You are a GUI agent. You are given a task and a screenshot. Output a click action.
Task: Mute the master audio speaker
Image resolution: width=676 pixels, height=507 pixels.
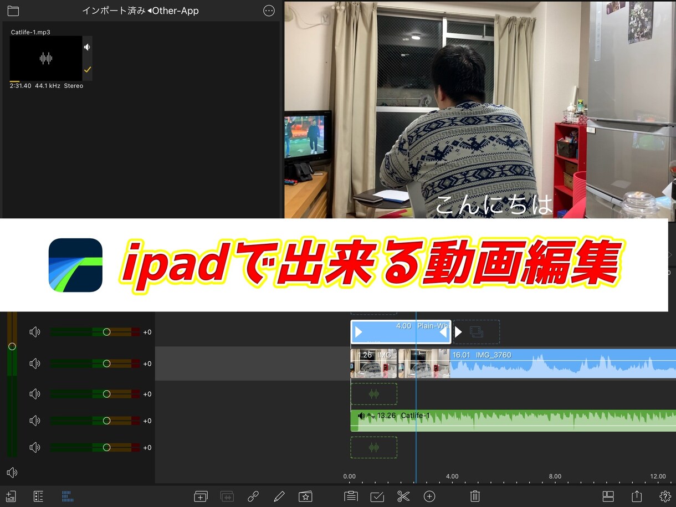(x=12, y=473)
